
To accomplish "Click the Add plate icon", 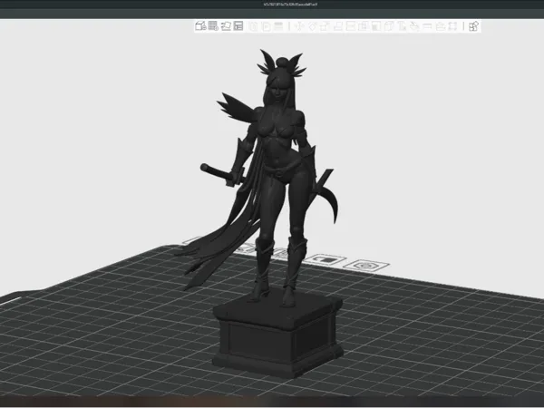I will tap(213, 26).
